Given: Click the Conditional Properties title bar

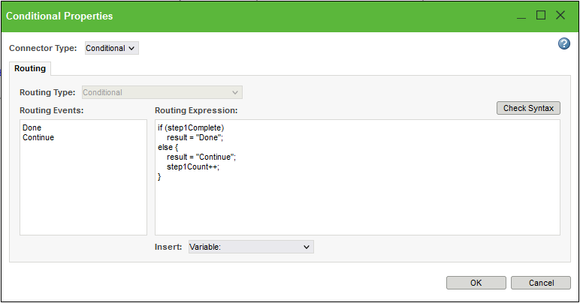Looking at the screenshot, I should 225,15.
